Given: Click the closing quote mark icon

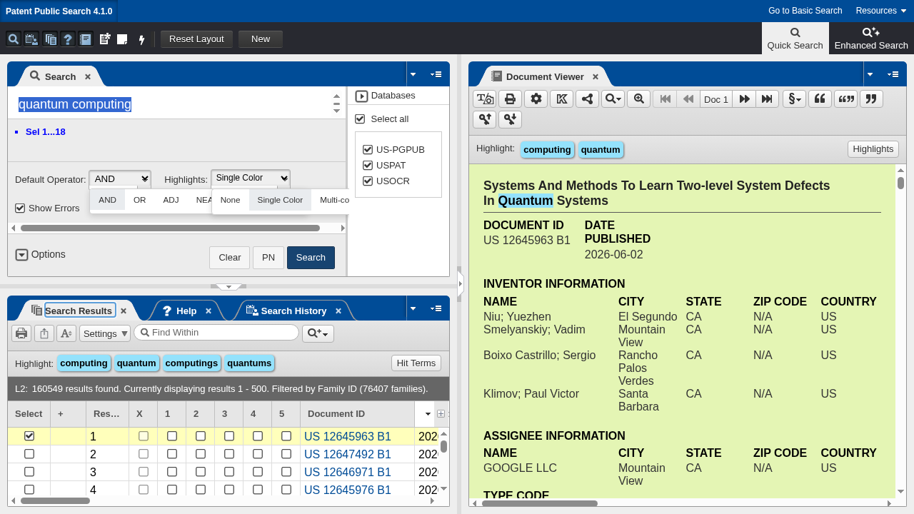Looking at the screenshot, I should 871,99.
